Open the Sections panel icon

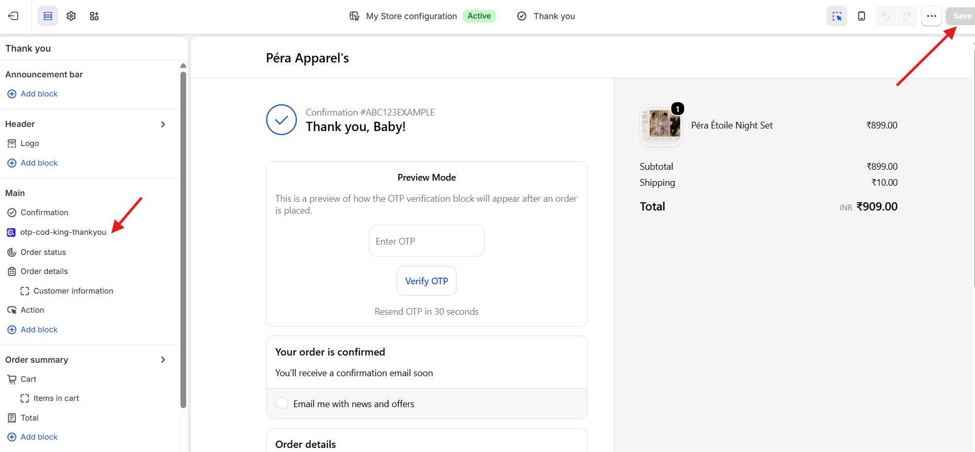tap(48, 16)
